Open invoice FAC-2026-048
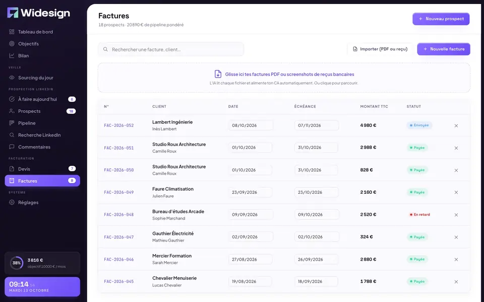The height and width of the screenshot is (302, 484). (x=119, y=214)
